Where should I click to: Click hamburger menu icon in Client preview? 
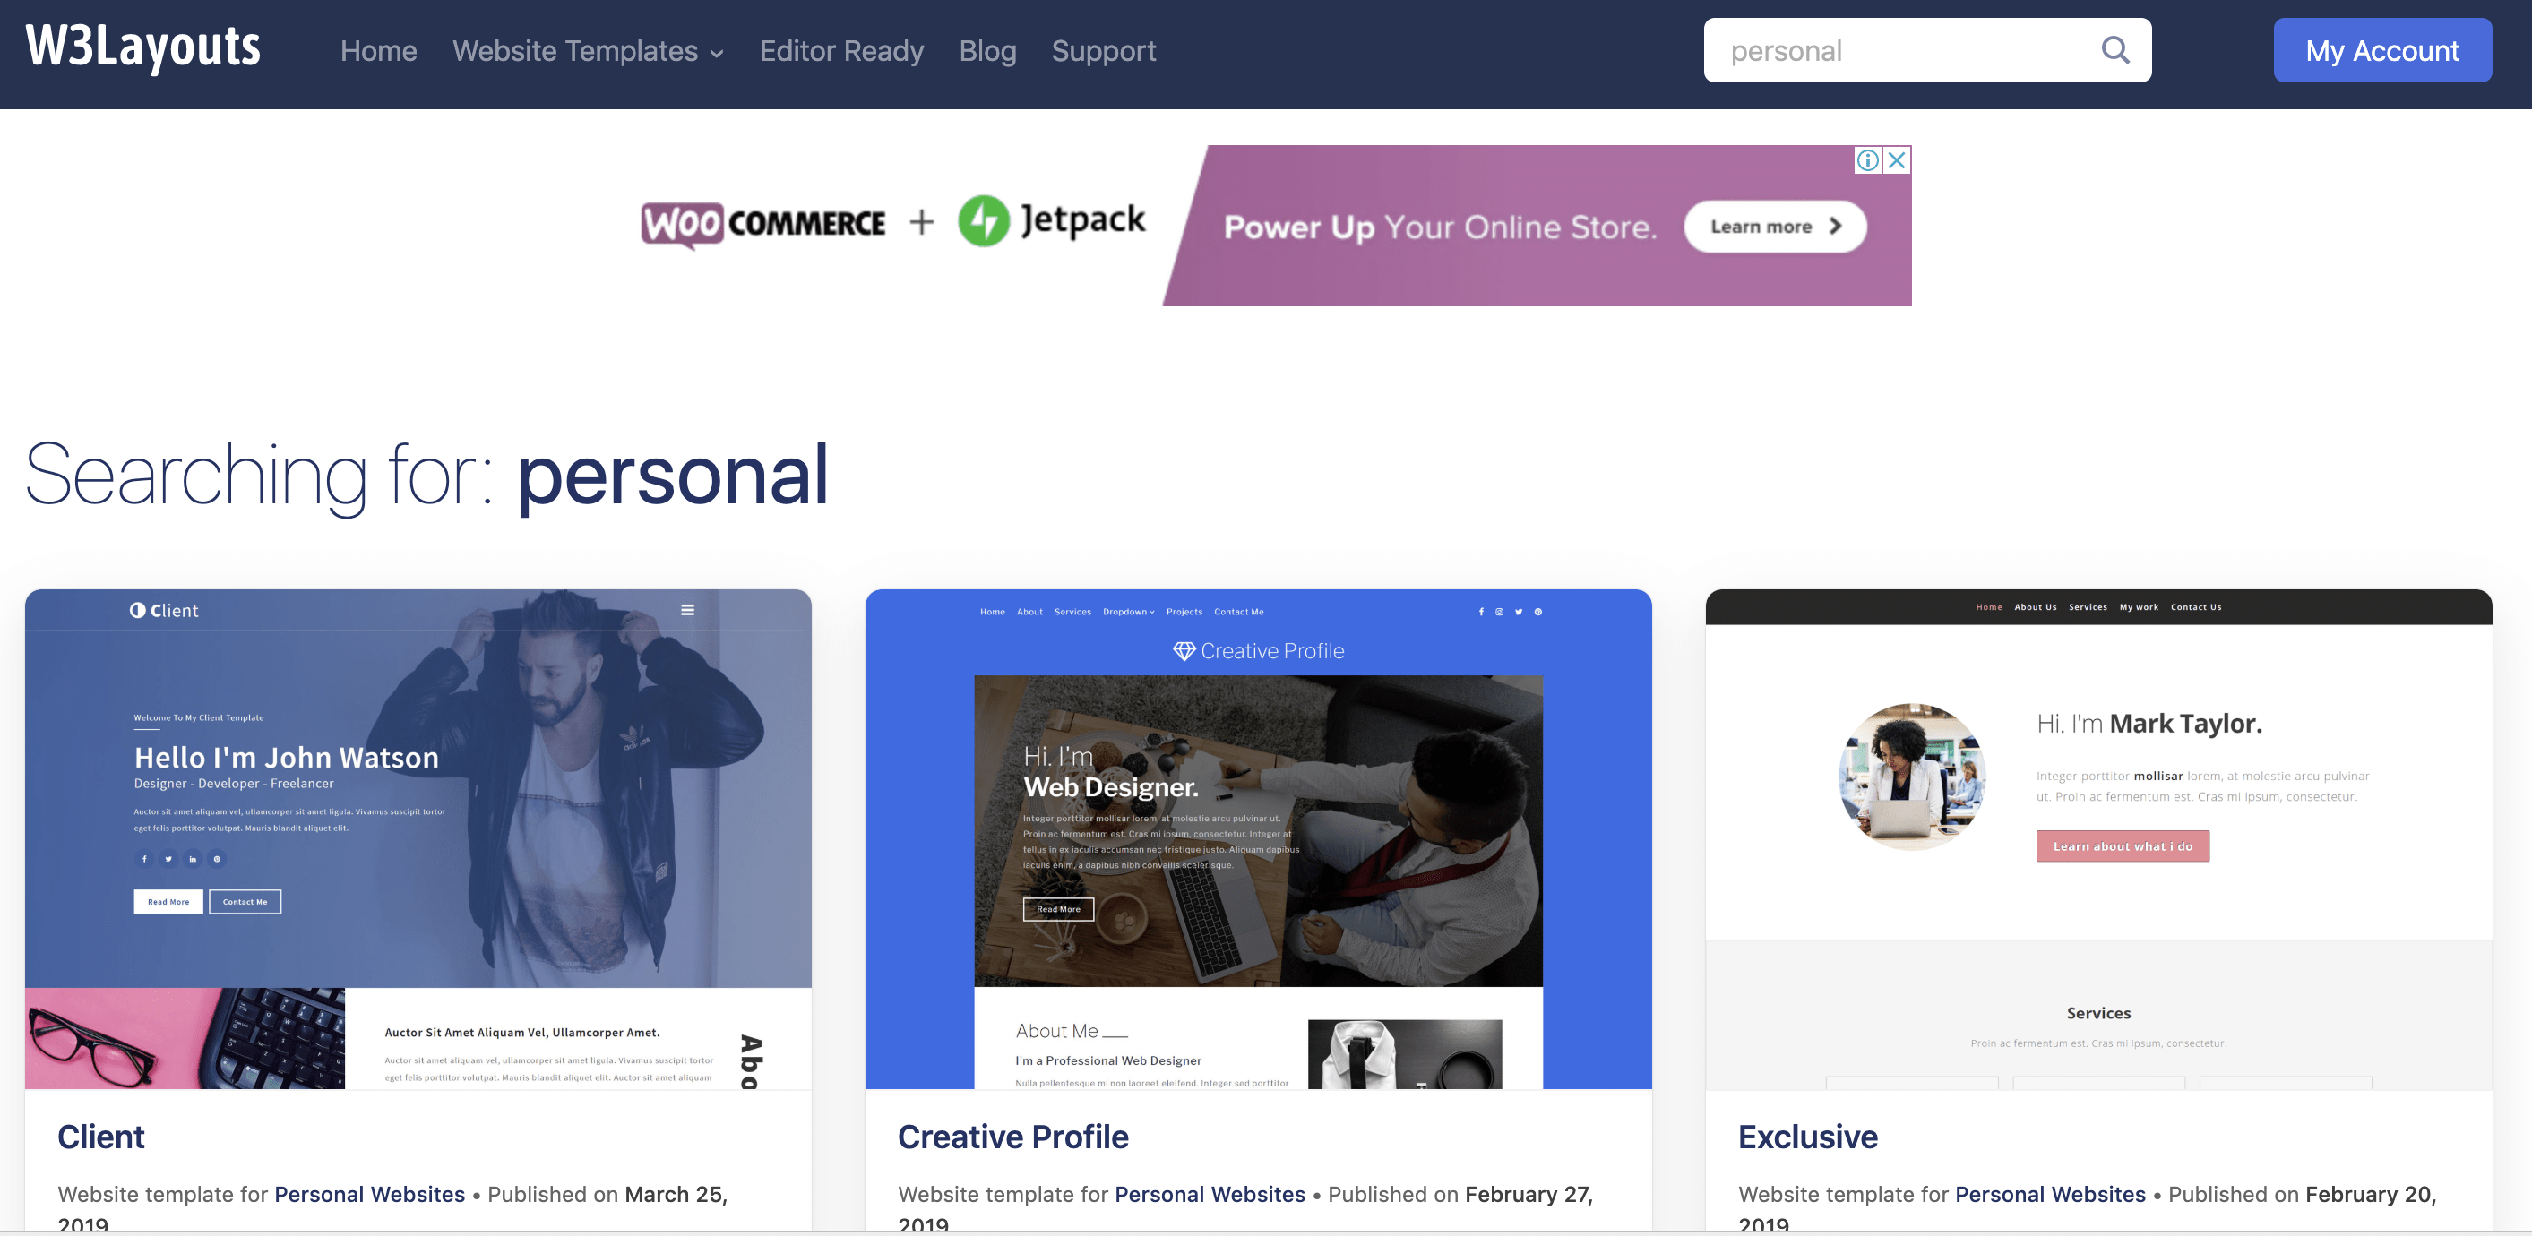point(688,610)
